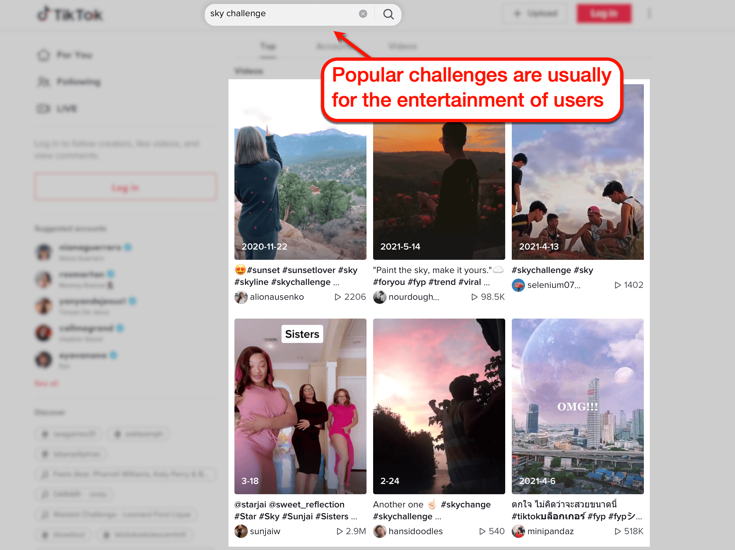
Task: Click the Upload plus icon
Action: click(517, 14)
